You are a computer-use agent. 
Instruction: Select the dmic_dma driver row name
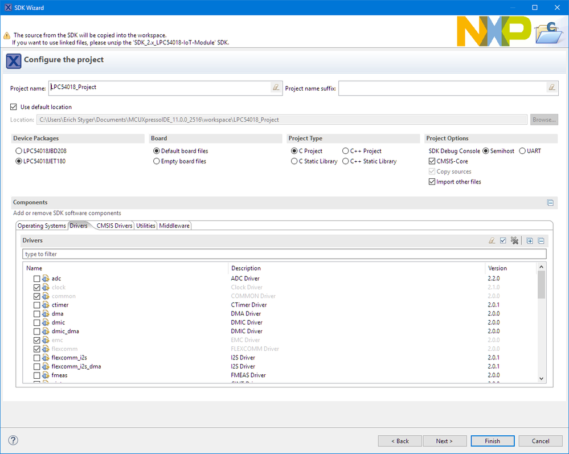pyautogui.click(x=66, y=332)
